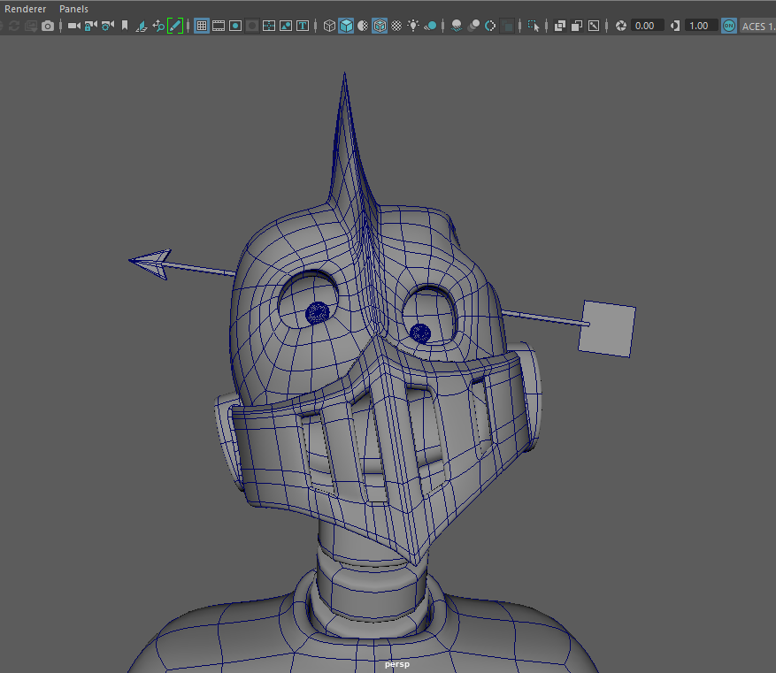Toggle the Lock Camera icon
The height and width of the screenshot is (673, 776).
click(x=90, y=26)
